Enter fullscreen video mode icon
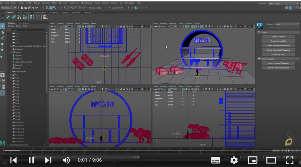301x167 pixels. (x=290, y=160)
